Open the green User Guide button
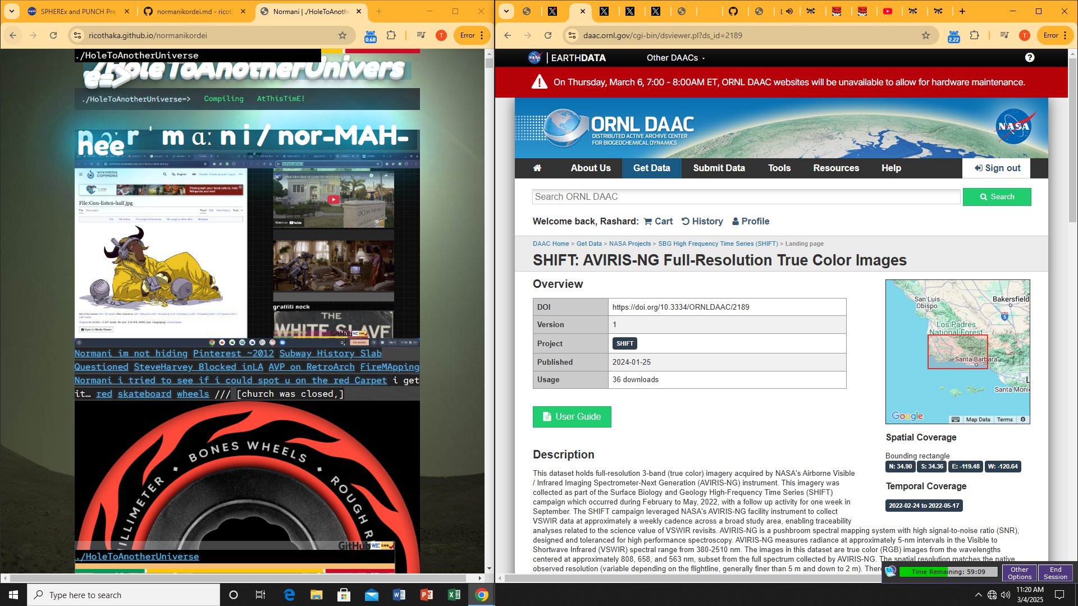The width and height of the screenshot is (1078, 606). pos(572,417)
